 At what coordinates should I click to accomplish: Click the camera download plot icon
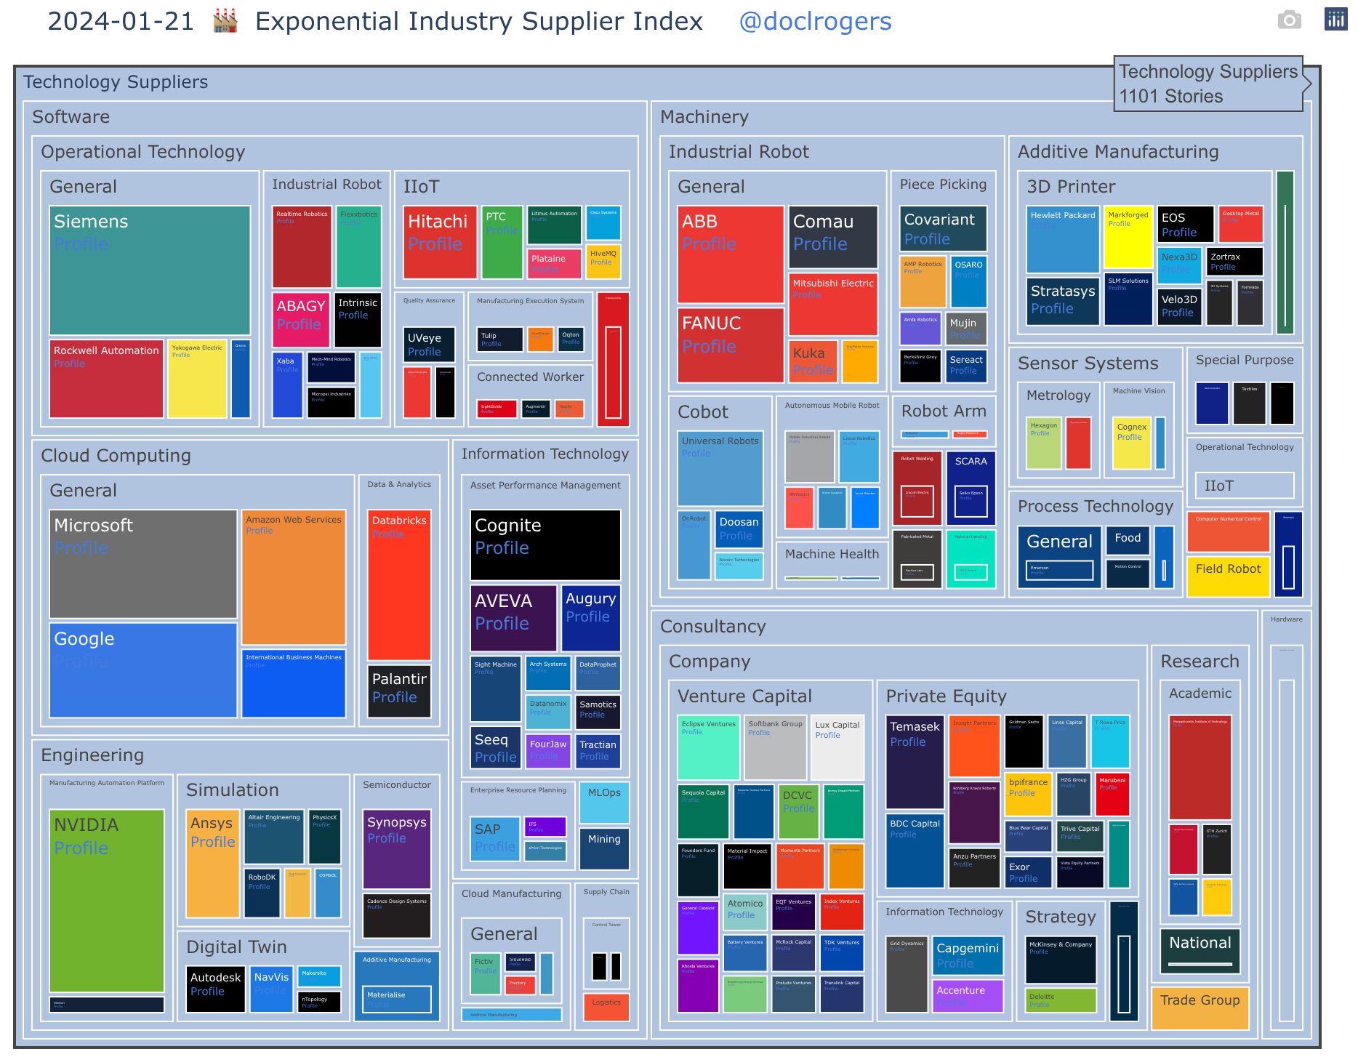(1290, 20)
